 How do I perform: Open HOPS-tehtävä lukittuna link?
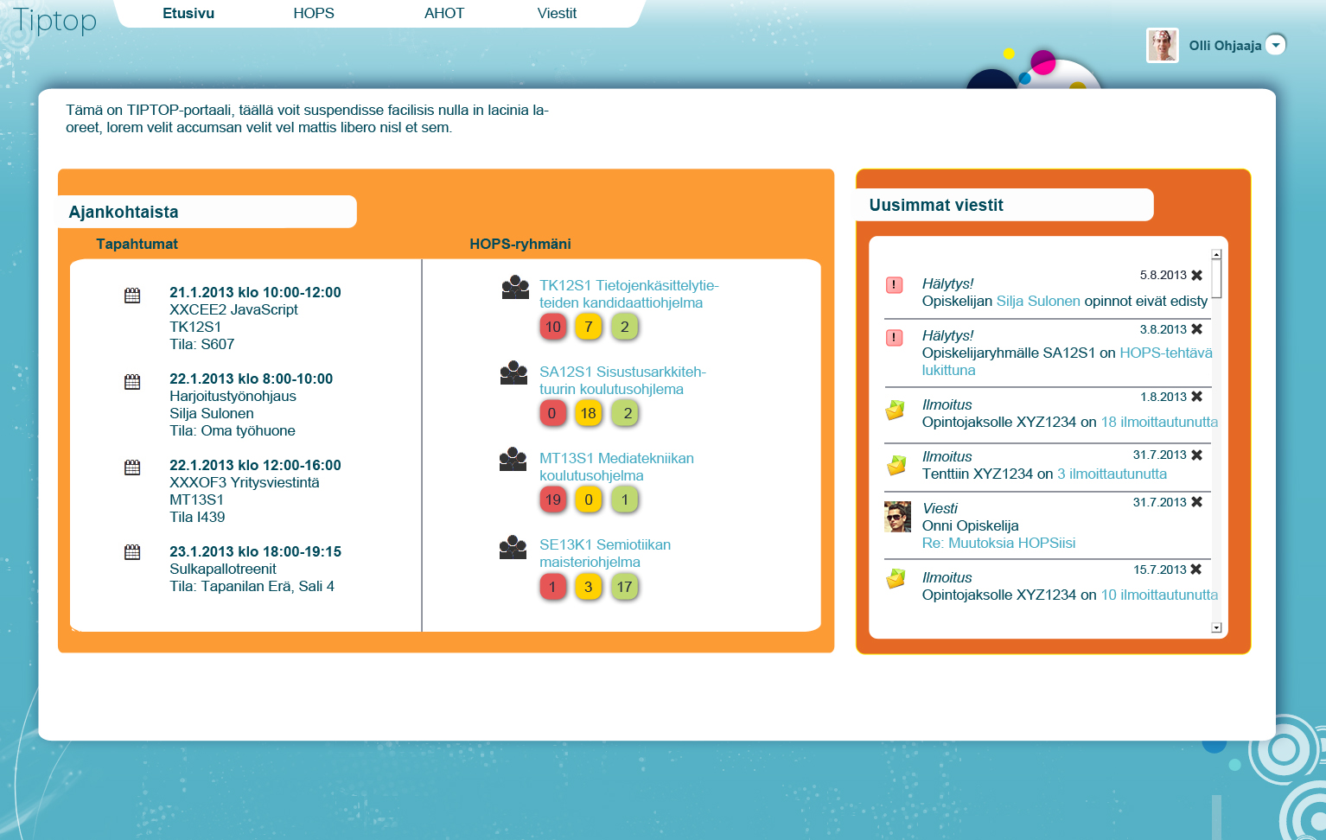tap(1068, 361)
